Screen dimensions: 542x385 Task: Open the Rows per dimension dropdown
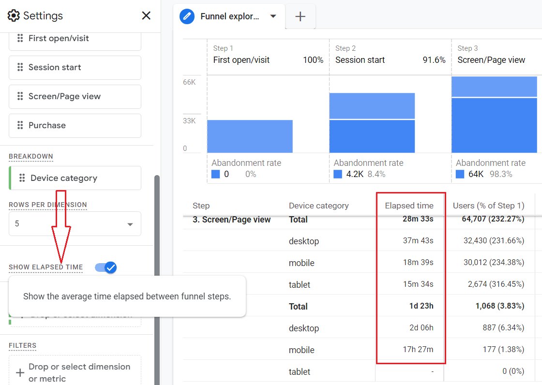click(x=129, y=224)
